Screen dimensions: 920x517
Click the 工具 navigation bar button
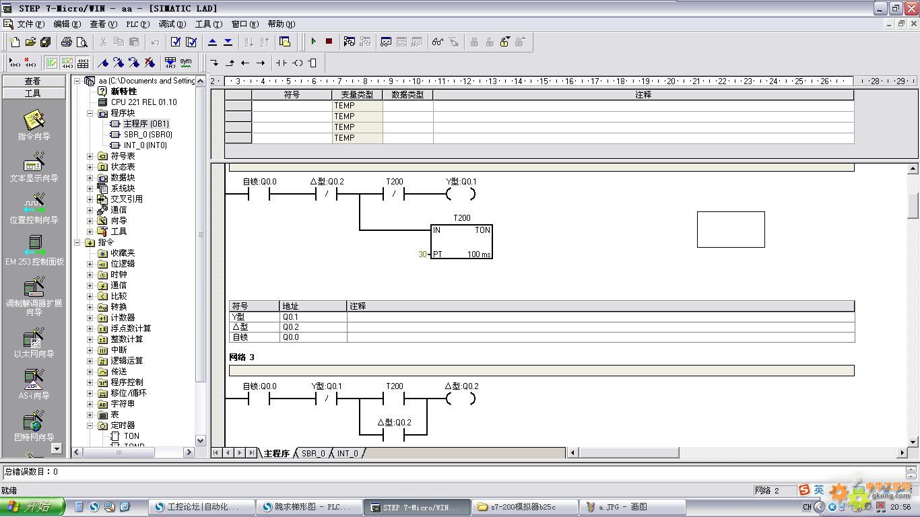[33, 94]
